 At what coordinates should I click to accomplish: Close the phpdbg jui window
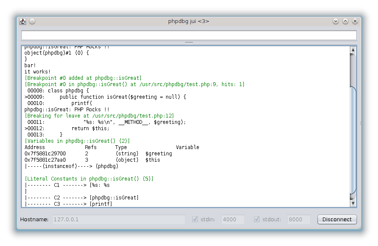tap(355, 21)
